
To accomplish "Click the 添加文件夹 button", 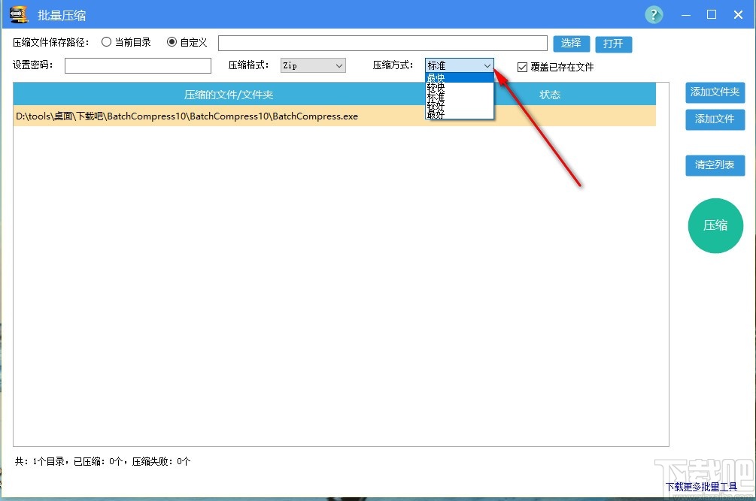I will tap(715, 92).
